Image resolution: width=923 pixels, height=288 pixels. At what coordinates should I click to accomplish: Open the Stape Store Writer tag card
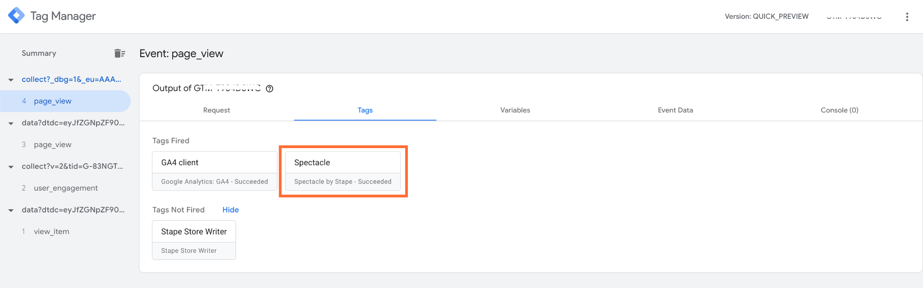pyautogui.click(x=194, y=240)
